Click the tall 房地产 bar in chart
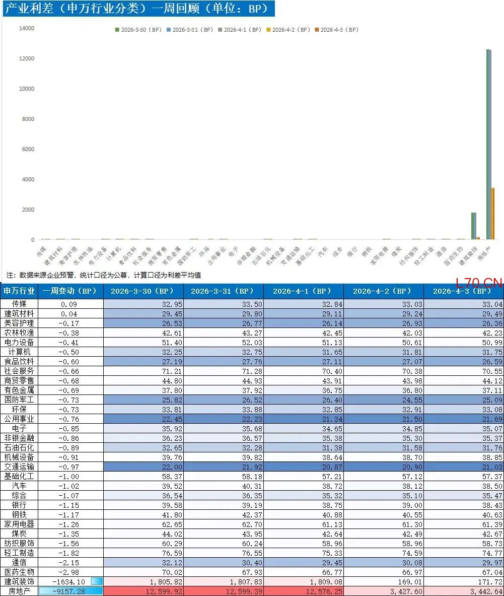 pos(488,146)
